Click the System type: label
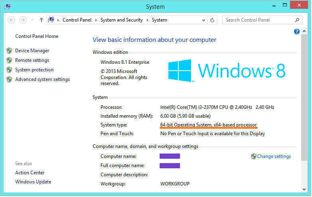This screenshot has height=197, width=312. click(x=114, y=125)
